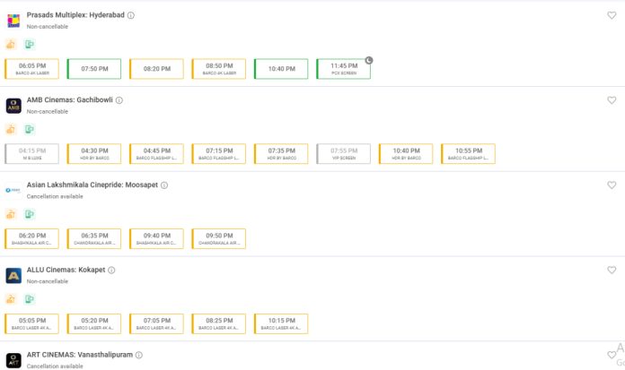Click Asian Lakshmikala Cinepride logo icon
This screenshot has height=370, width=625.
point(13,191)
